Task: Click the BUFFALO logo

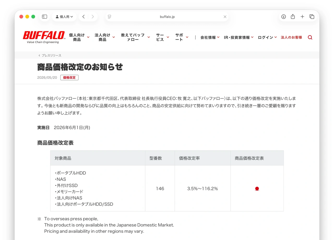Action: [44, 37]
